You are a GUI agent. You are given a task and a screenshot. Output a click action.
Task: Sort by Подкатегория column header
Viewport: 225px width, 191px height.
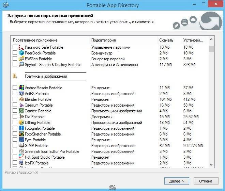point(123,40)
